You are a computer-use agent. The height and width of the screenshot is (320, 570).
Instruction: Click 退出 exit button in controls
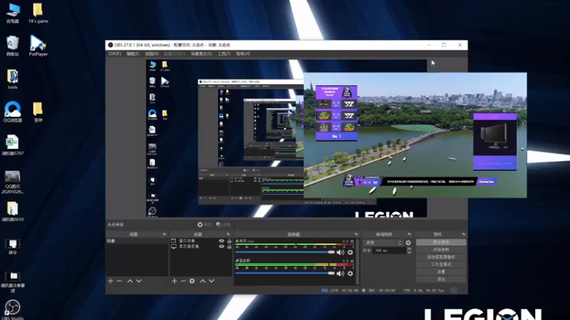(x=440, y=279)
